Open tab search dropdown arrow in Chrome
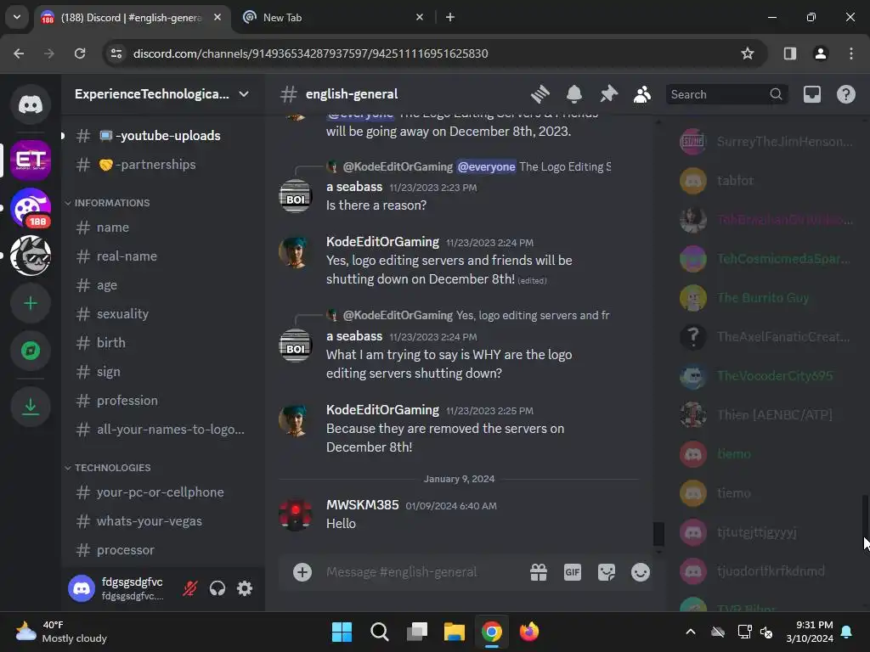Image resolution: width=870 pixels, height=652 pixels. point(17,17)
